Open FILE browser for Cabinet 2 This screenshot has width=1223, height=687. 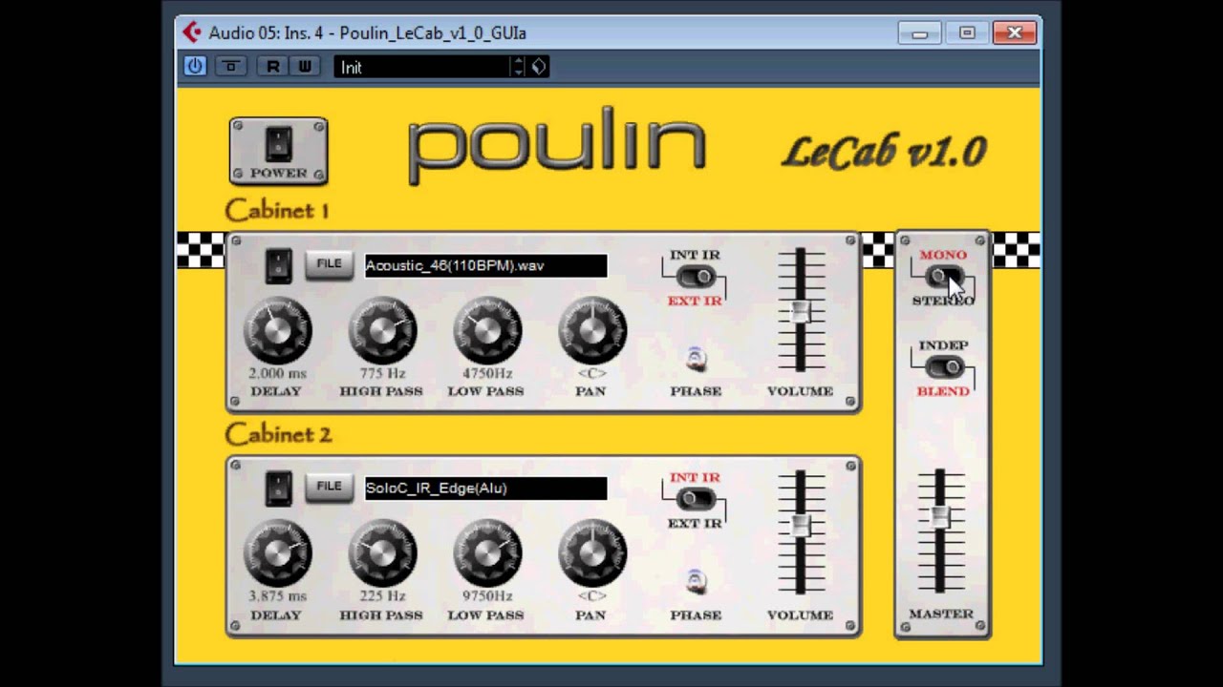coord(329,487)
